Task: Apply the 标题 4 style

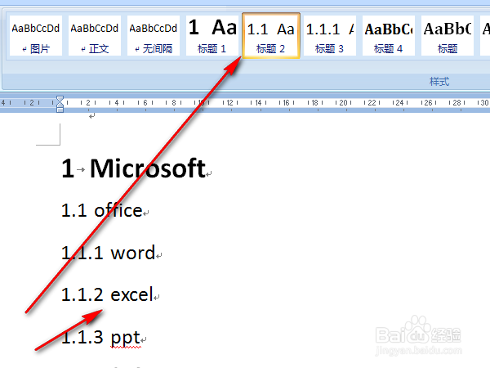Action: pyautogui.click(x=389, y=36)
